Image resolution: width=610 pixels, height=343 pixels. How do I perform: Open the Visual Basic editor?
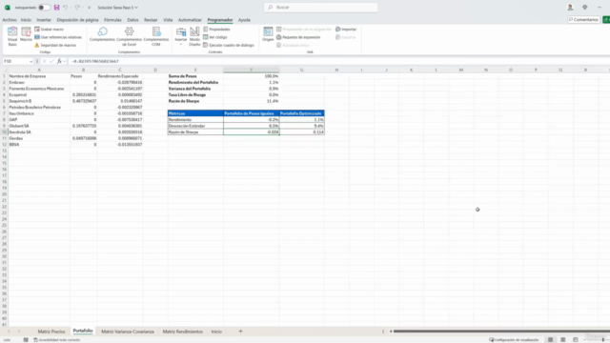[12, 36]
